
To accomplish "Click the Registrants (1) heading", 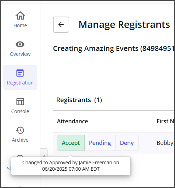I will tap(79, 100).
